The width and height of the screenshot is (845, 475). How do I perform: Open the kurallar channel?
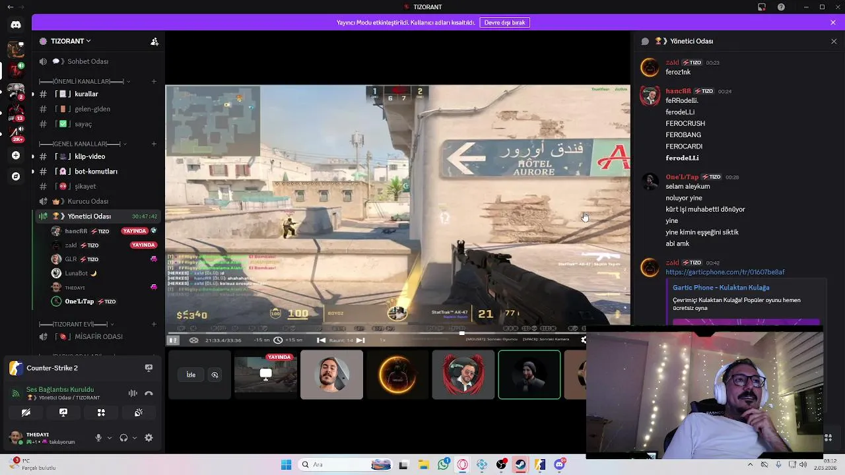tap(96, 94)
